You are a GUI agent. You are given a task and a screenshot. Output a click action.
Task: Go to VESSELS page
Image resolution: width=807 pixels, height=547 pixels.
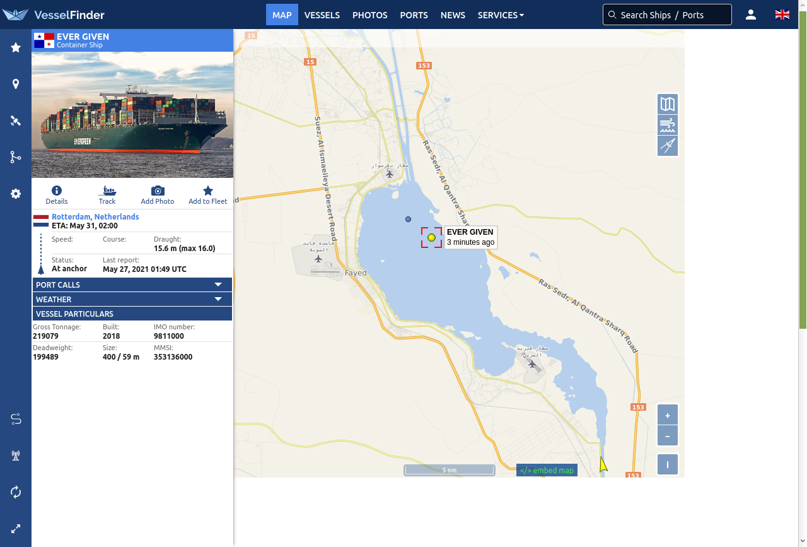322,15
